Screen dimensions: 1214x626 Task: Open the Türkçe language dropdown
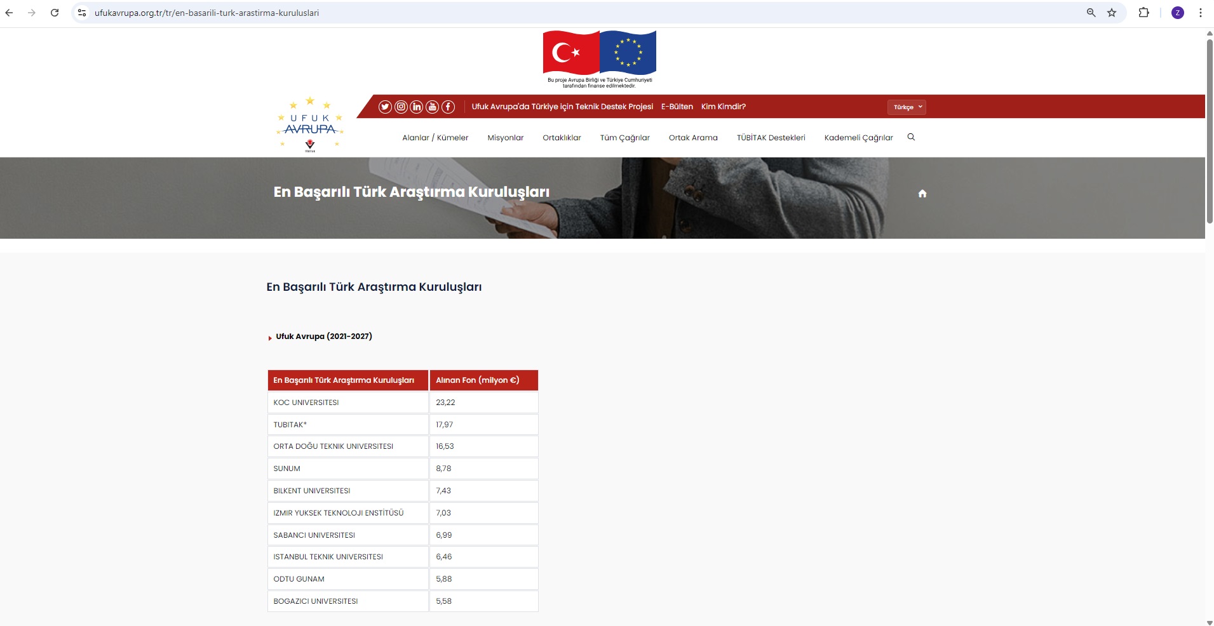[x=907, y=107]
